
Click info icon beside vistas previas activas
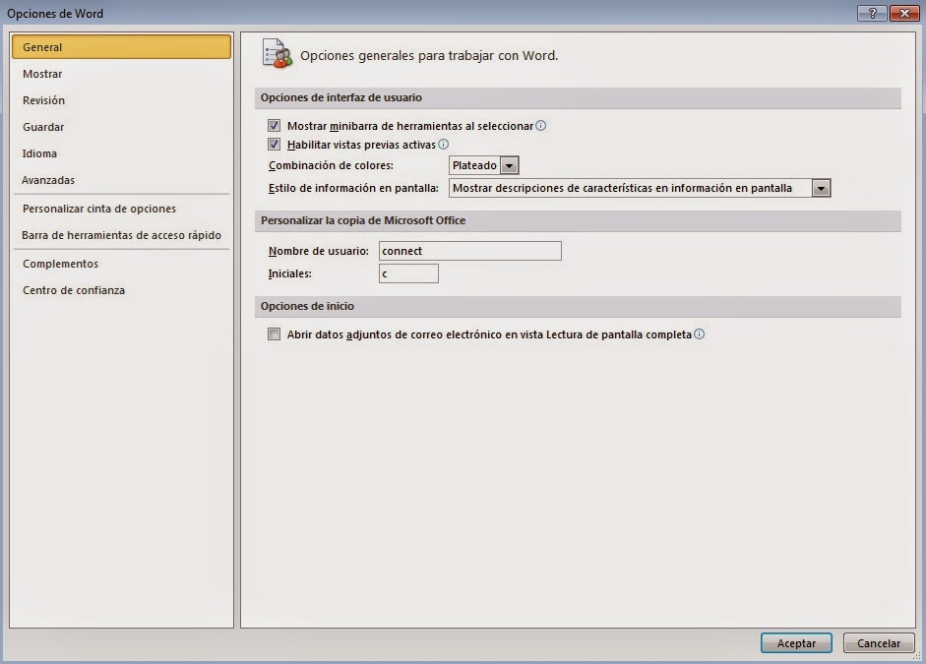point(443,144)
